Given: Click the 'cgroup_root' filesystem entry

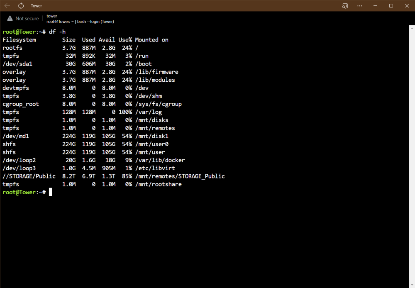Looking at the screenshot, I should pyautogui.click(x=21, y=104).
